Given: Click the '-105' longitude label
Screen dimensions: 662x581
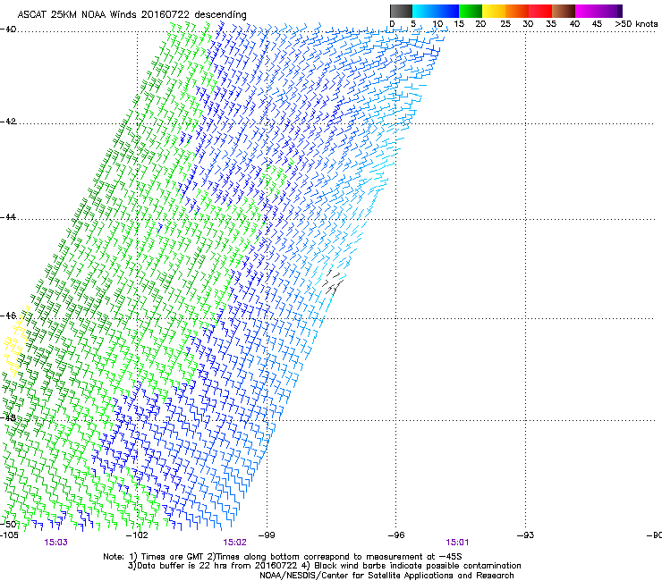Looking at the screenshot, I should (9, 535).
